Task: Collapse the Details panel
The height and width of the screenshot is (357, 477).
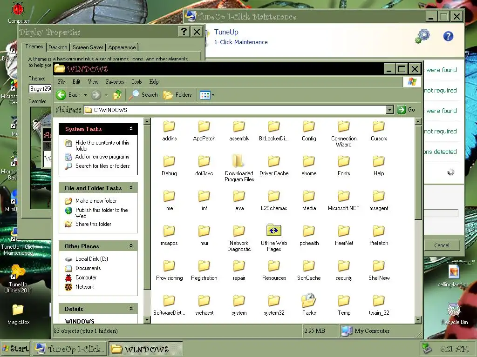Action: coord(131,309)
